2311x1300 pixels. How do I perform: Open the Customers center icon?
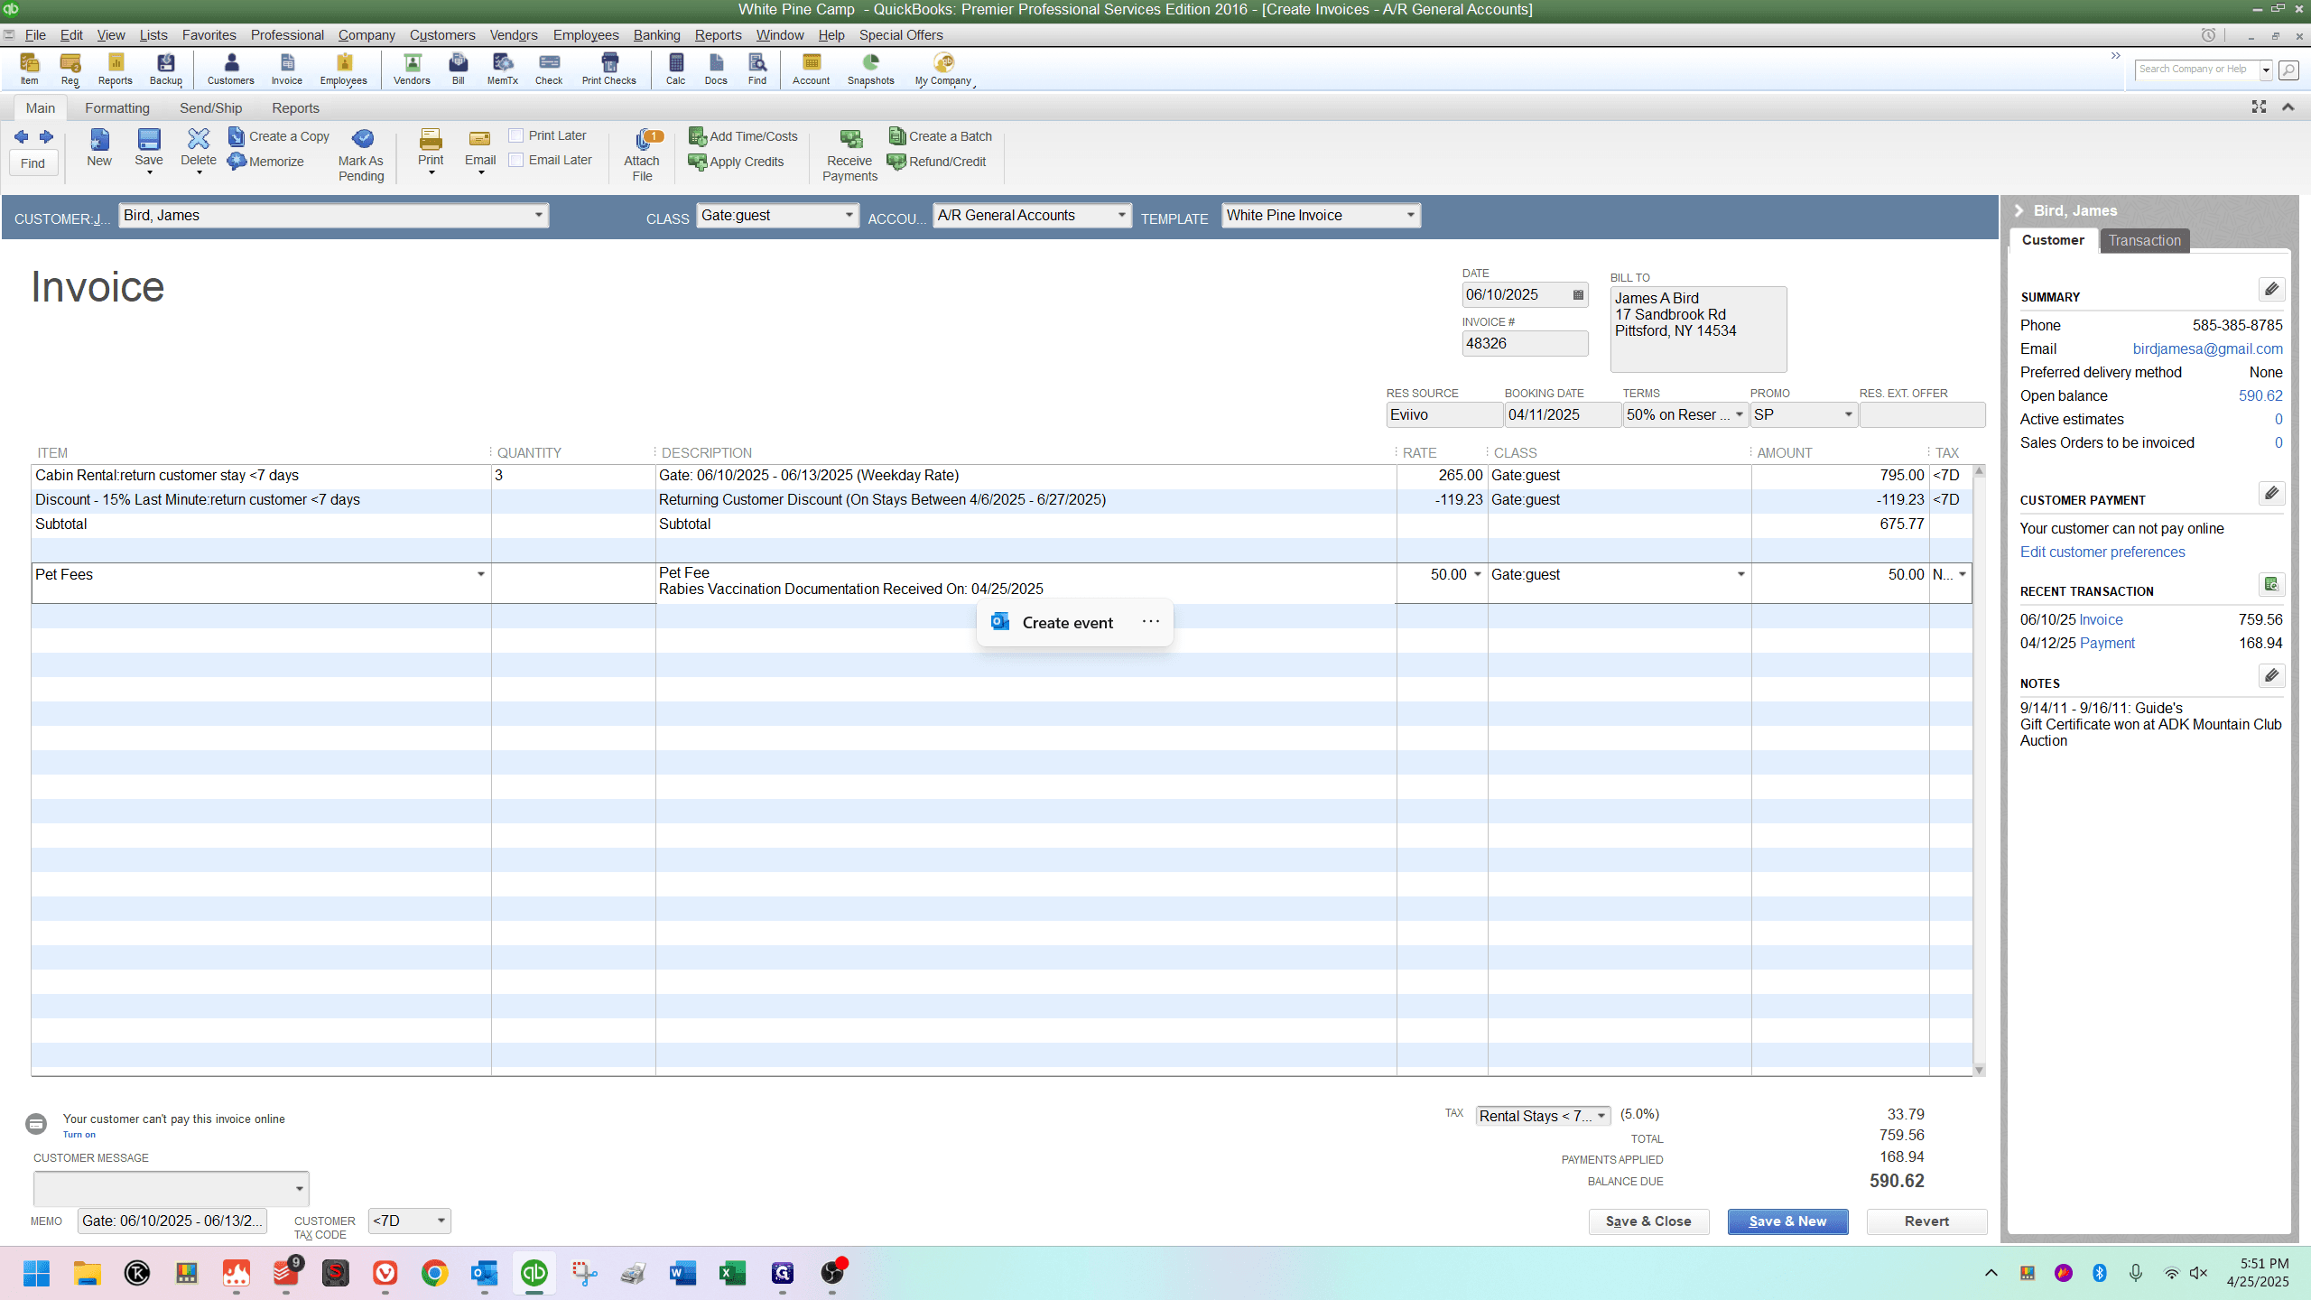click(231, 69)
